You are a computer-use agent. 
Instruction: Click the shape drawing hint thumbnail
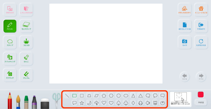point(181,99)
